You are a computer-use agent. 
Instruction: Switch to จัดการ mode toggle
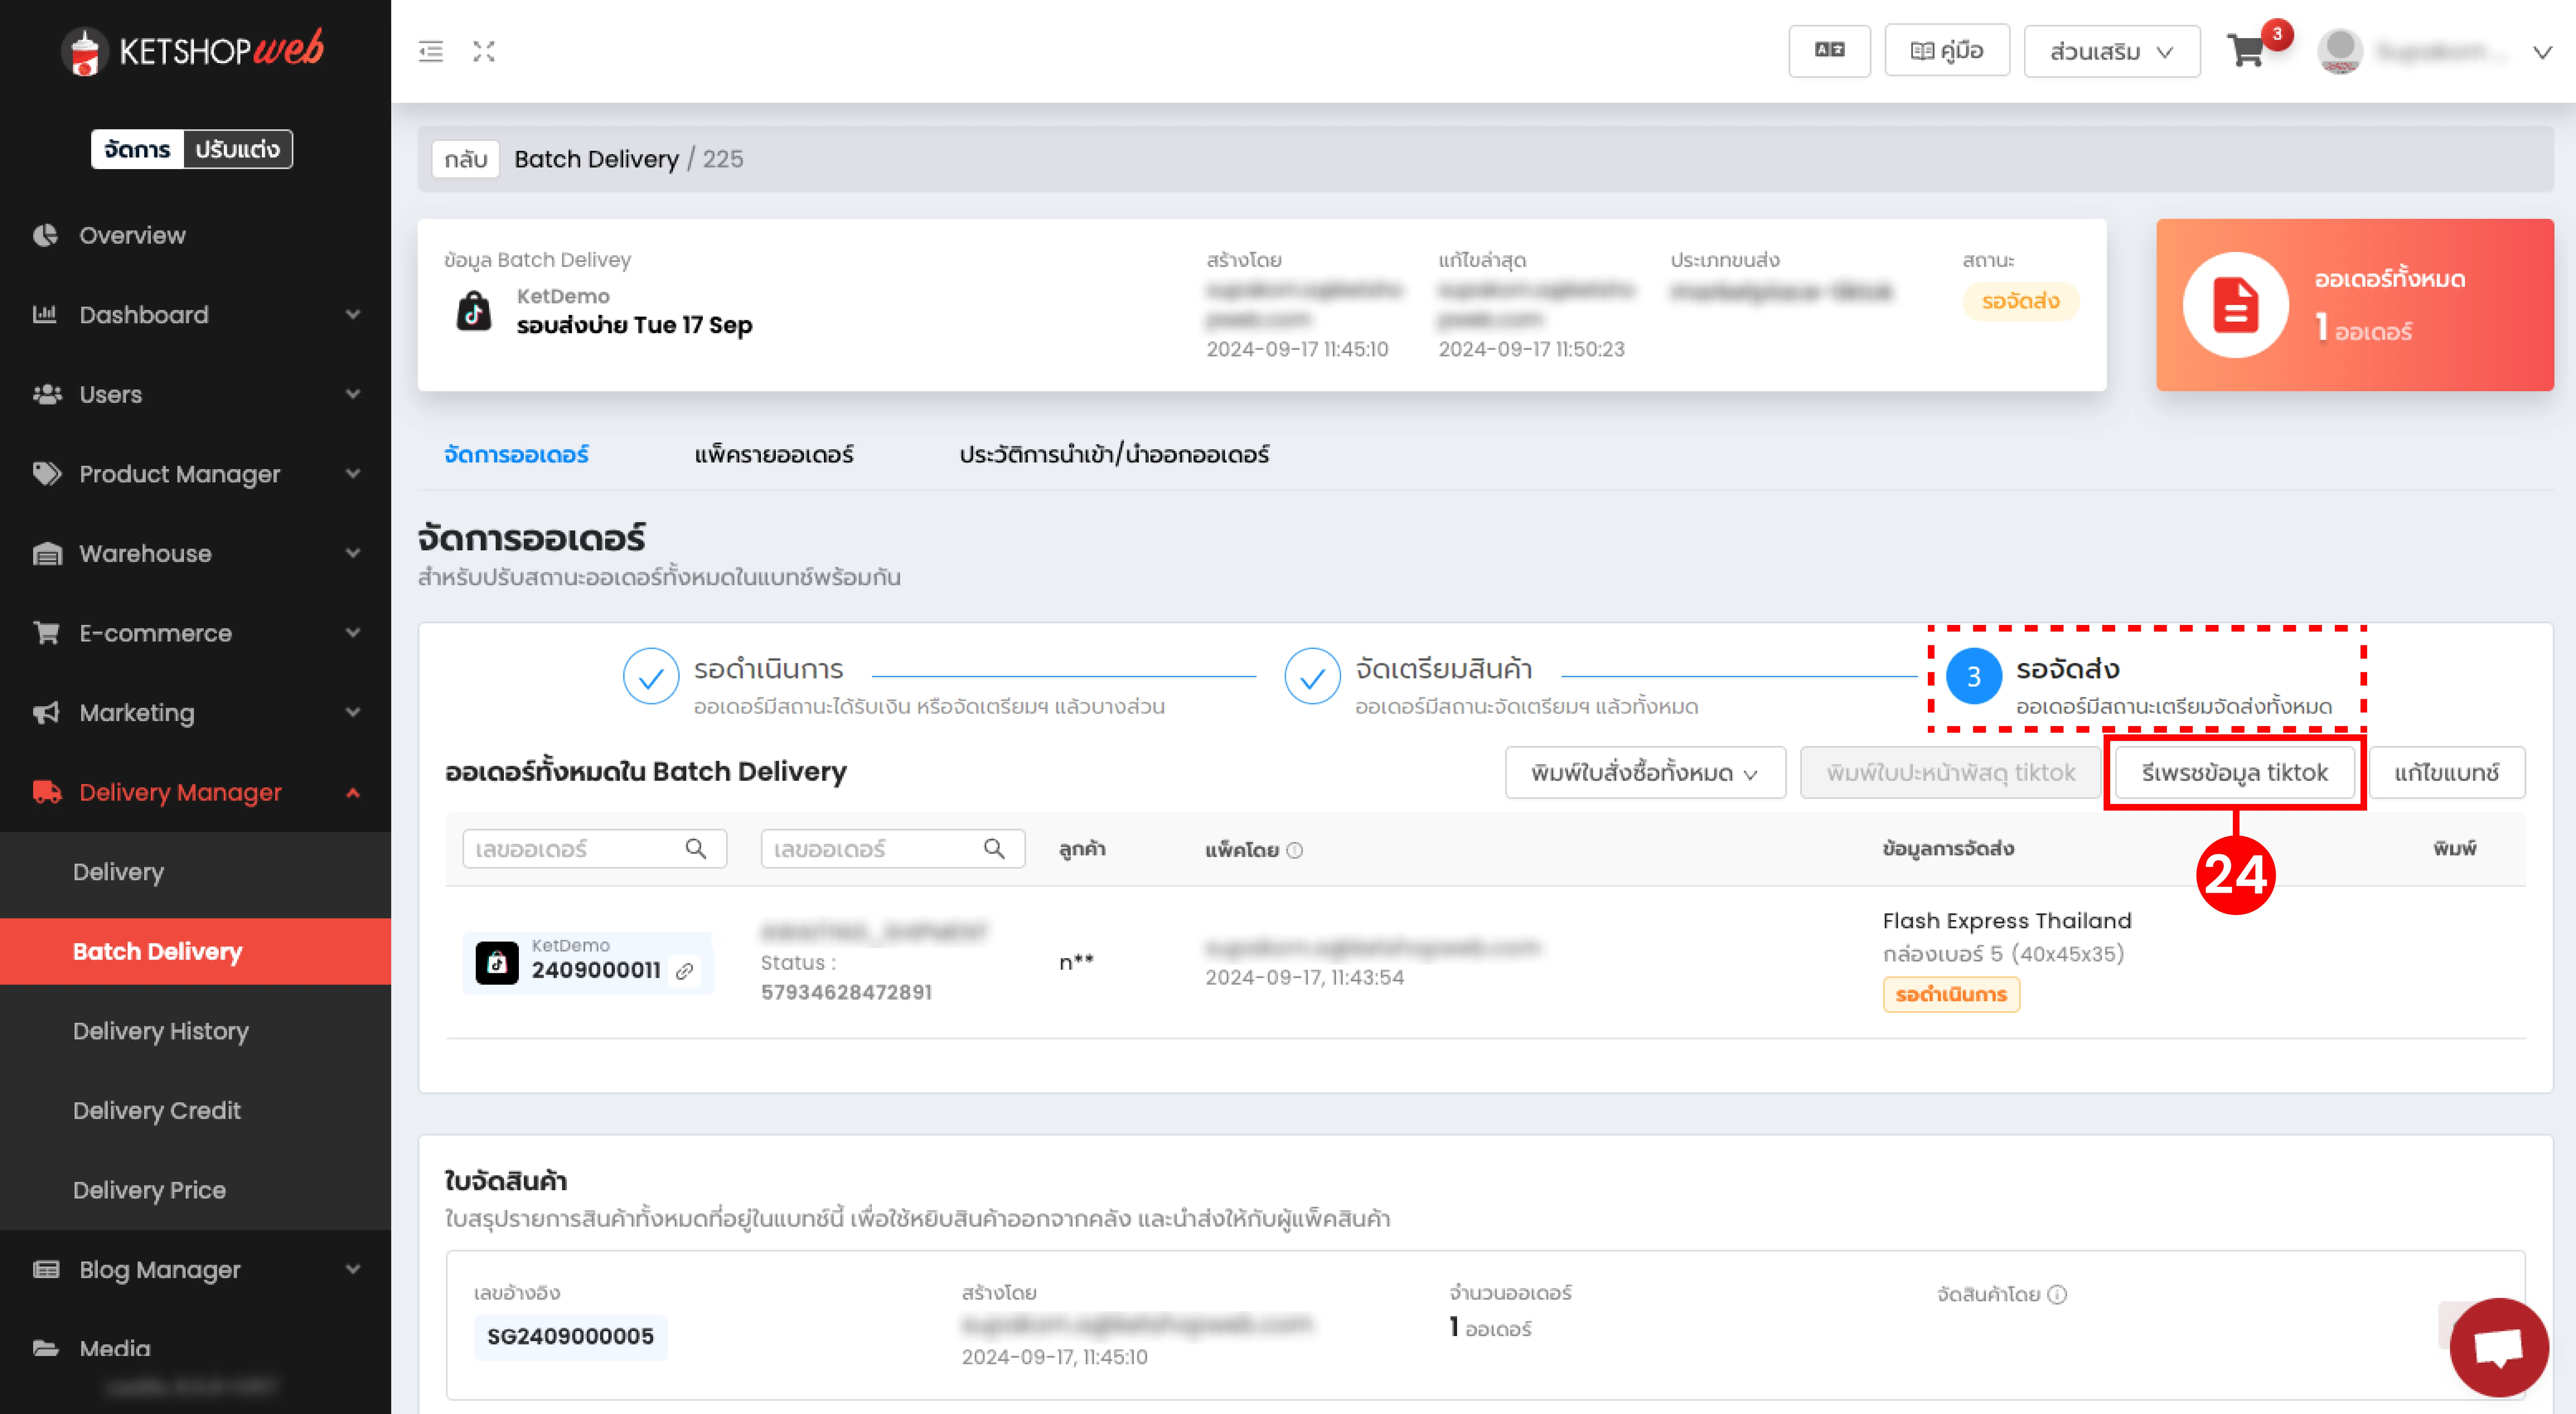[x=137, y=149]
